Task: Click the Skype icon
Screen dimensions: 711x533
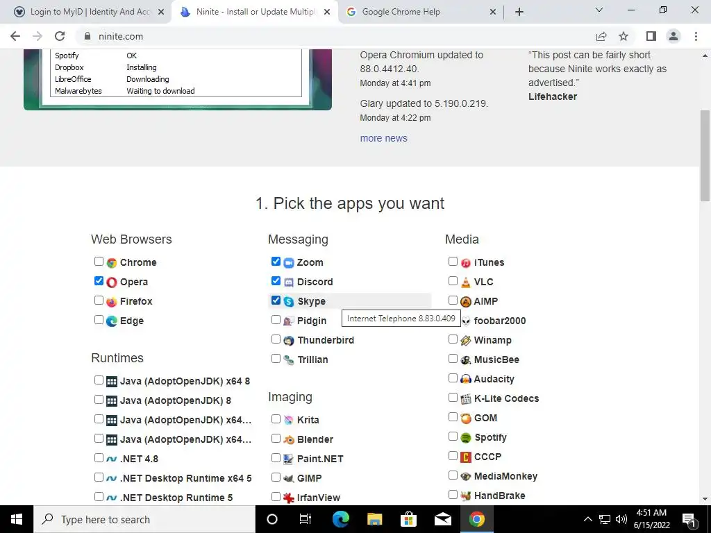Action: point(289,302)
